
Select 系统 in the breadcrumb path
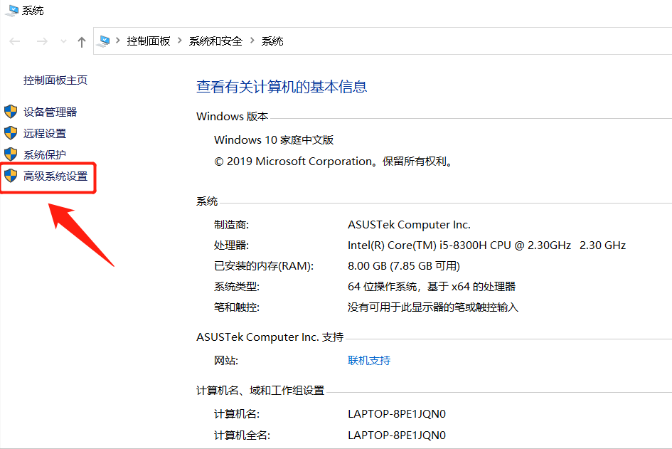(272, 41)
